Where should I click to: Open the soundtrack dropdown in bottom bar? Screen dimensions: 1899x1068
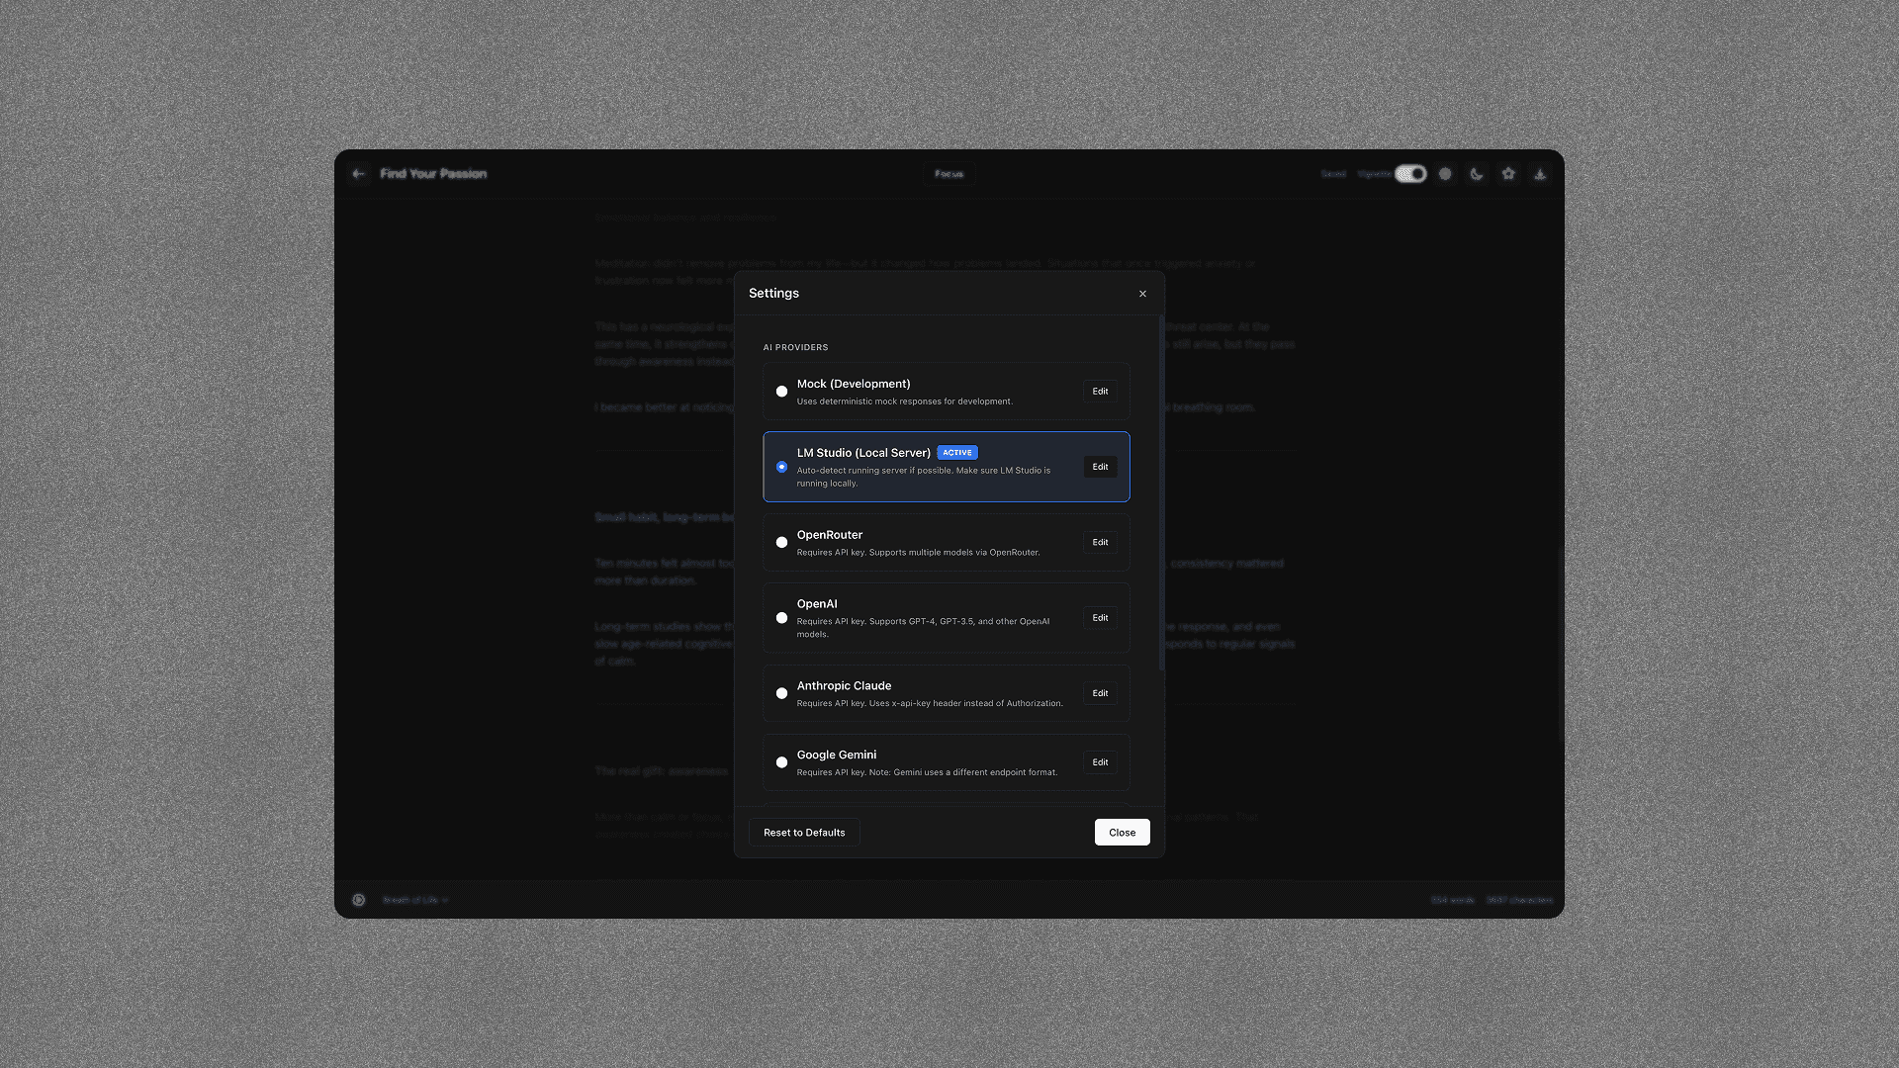point(415,900)
